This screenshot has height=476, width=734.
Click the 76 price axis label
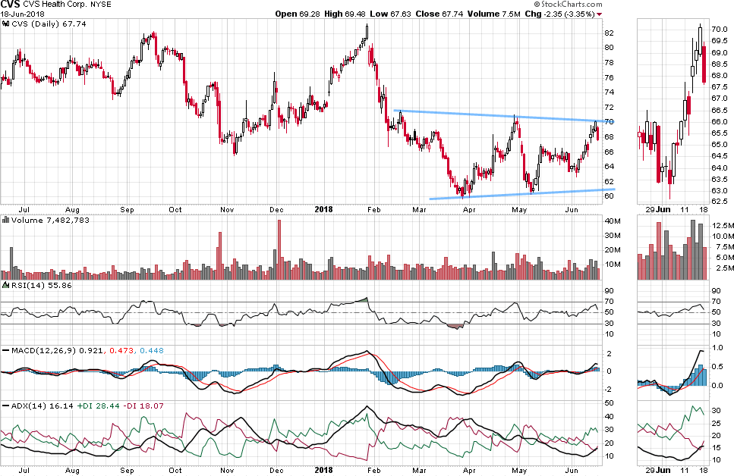[609, 77]
